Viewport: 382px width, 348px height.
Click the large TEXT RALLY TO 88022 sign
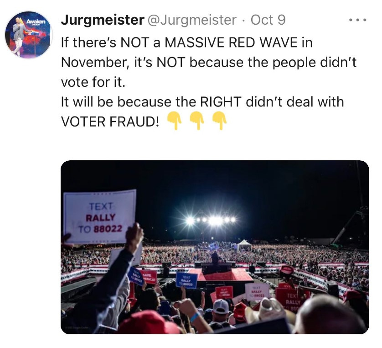click(100, 216)
